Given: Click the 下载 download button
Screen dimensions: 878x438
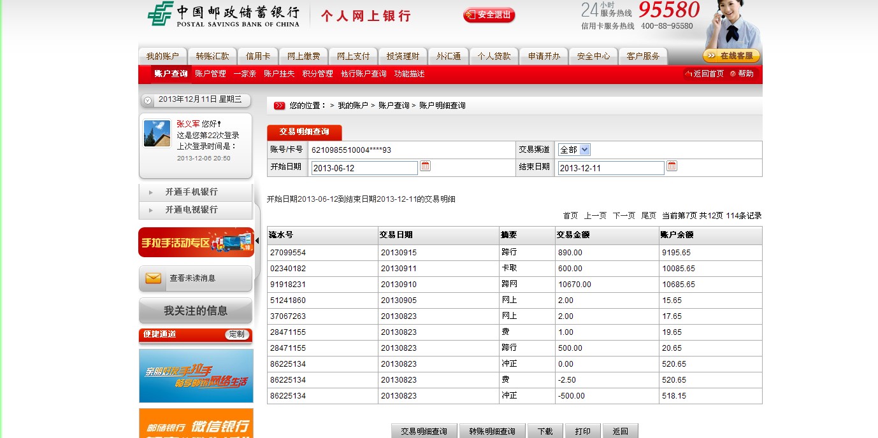Looking at the screenshot, I should point(545,431).
